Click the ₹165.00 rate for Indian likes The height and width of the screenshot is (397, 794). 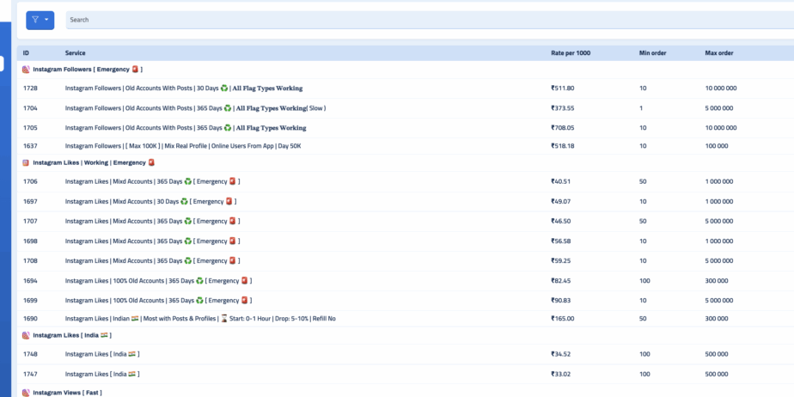[x=562, y=318]
